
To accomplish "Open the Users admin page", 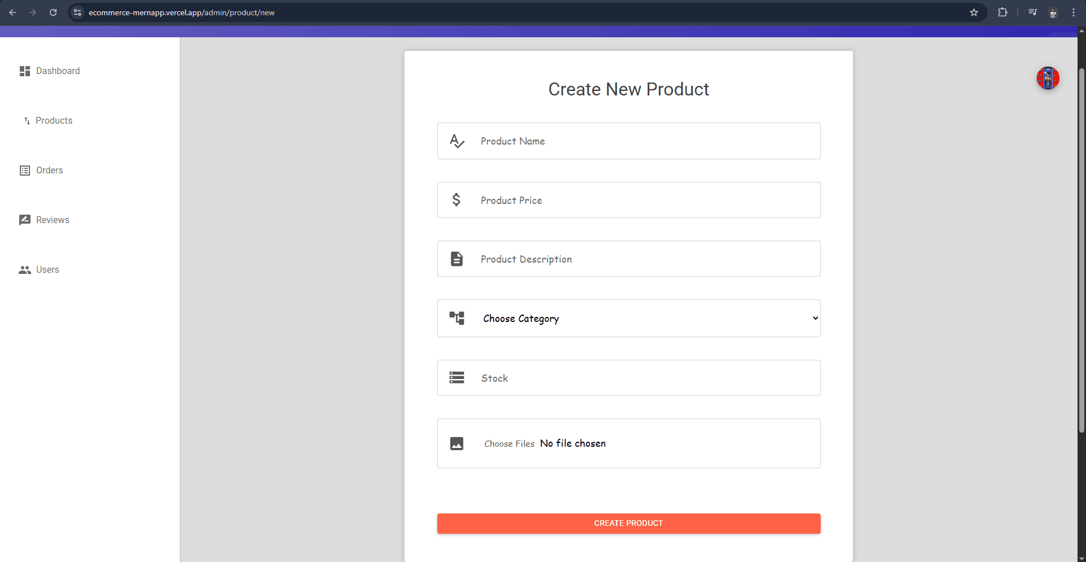I will [48, 270].
